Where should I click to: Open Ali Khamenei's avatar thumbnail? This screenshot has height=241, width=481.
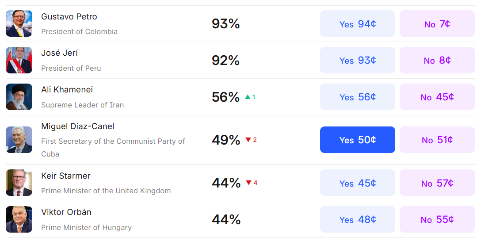[x=19, y=97]
